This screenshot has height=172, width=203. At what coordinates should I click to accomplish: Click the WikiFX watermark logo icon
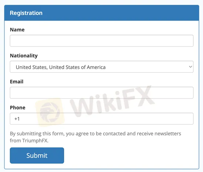50,112
